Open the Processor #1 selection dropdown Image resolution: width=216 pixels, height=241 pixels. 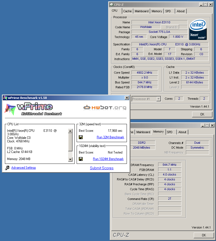tap(159, 99)
